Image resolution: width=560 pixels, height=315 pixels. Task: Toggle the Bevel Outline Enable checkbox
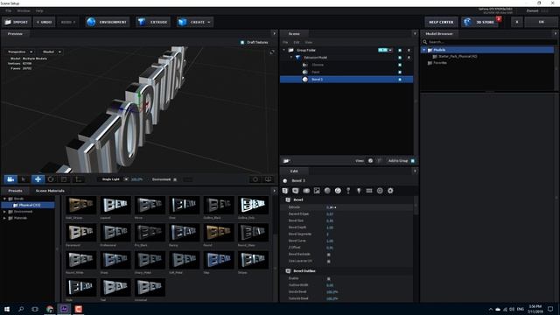329,278
